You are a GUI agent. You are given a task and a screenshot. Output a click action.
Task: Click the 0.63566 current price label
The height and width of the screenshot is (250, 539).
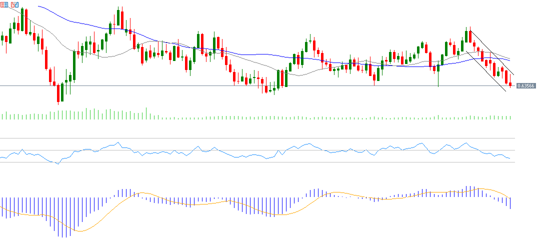[525, 86]
